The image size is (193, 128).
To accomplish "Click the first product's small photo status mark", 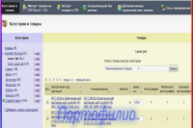I will [x=167, y=102].
